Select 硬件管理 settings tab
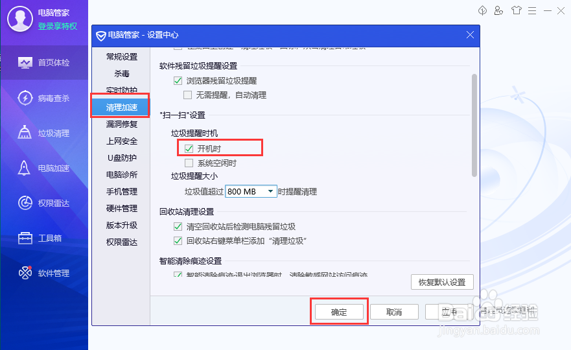 122,208
